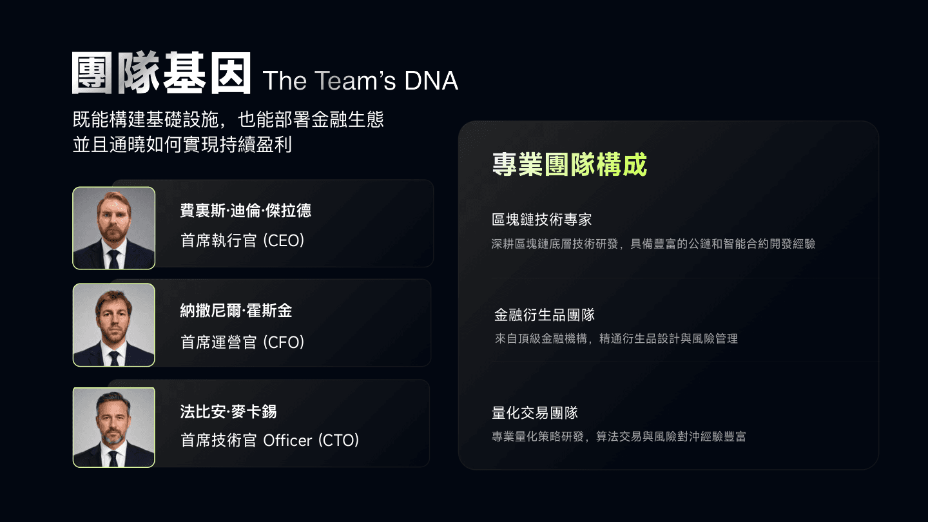Image resolution: width=928 pixels, height=522 pixels.
Task: Click the tagline line 既能構建基礎設施
Action: pyautogui.click(x=228, y=120)
